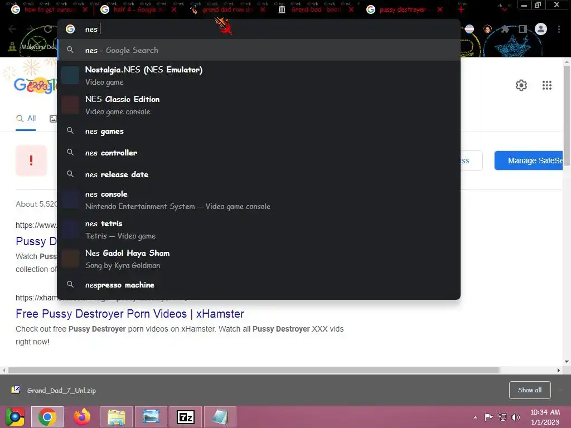Switch to Chrome in the taskbar

tap(47, 417)
